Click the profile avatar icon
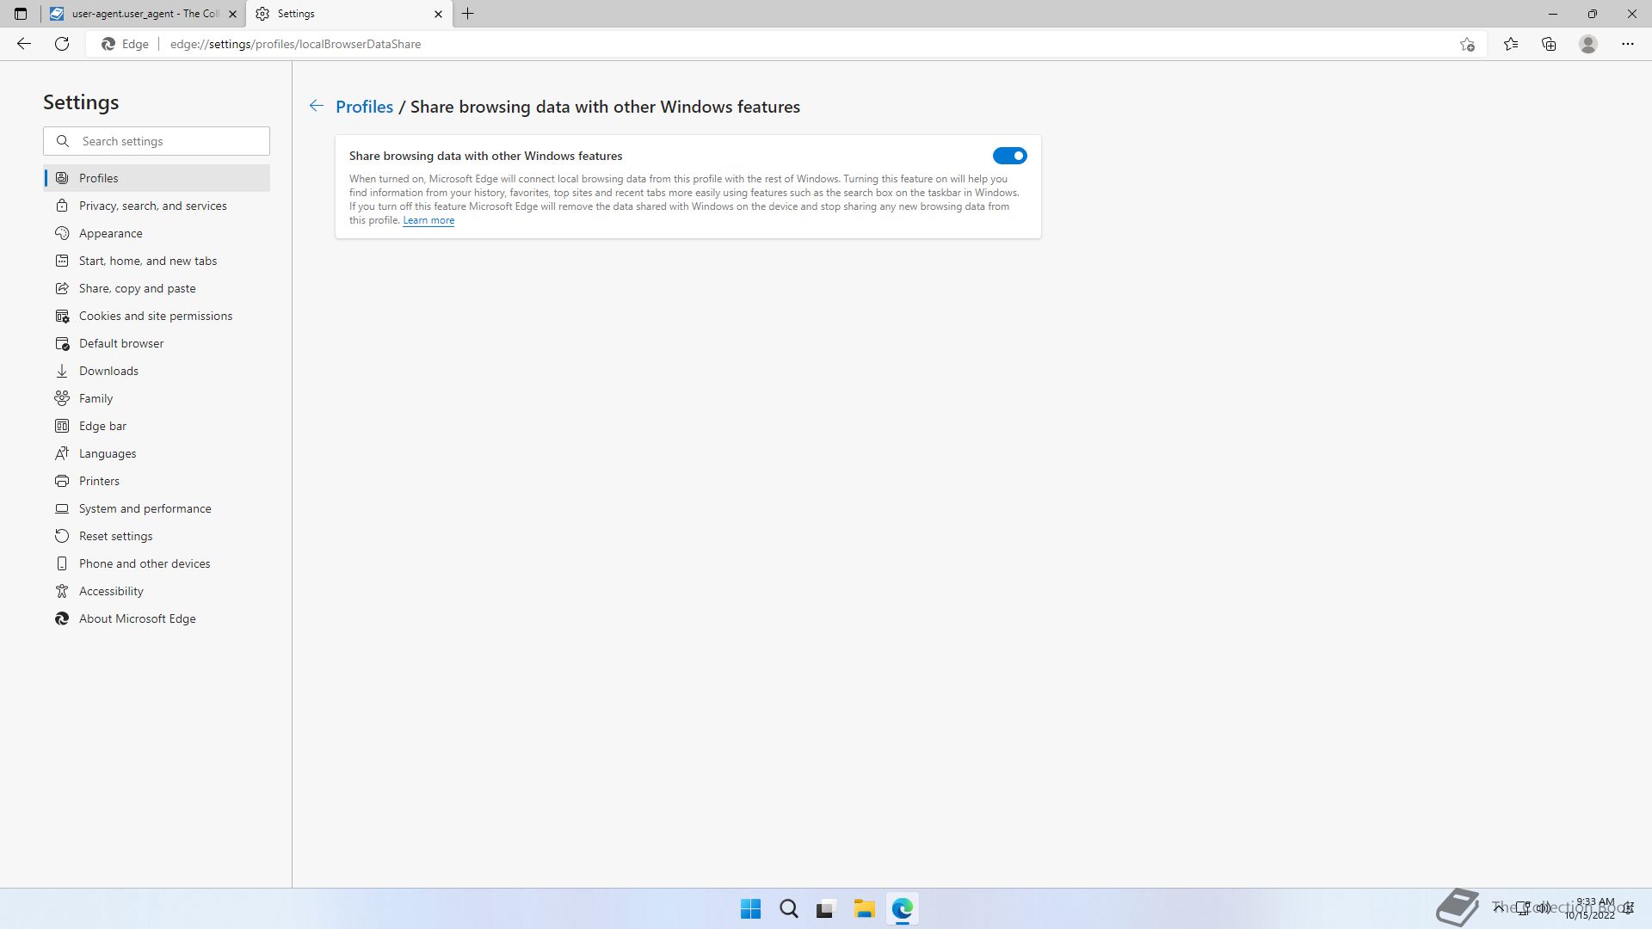This screenshot has width=1652, height=929. pyautogui.click(x=1588, y=44)
